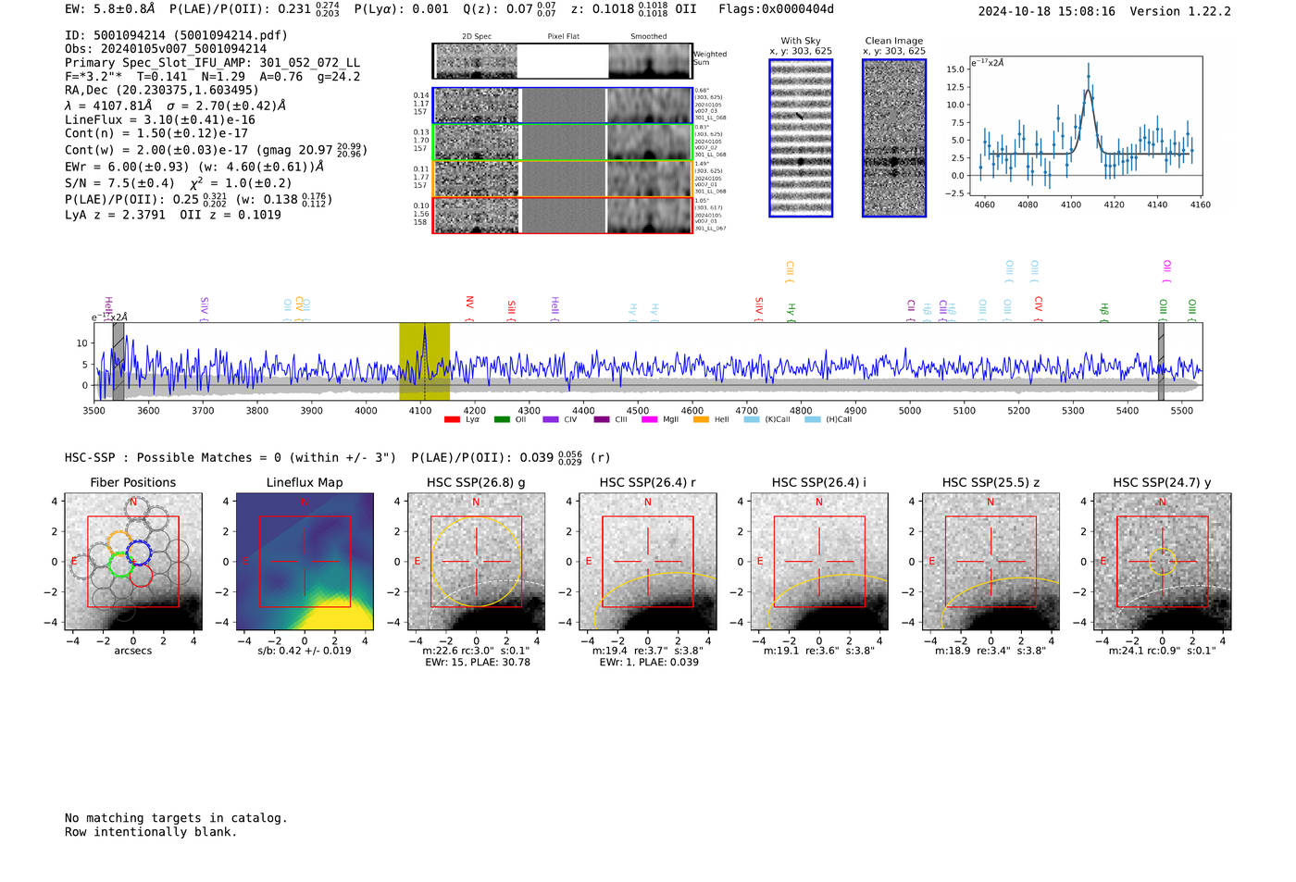The image size is (1296, 882).
Task: Click the red Lyα legend swatch
Action: click(x=452, y=419)
